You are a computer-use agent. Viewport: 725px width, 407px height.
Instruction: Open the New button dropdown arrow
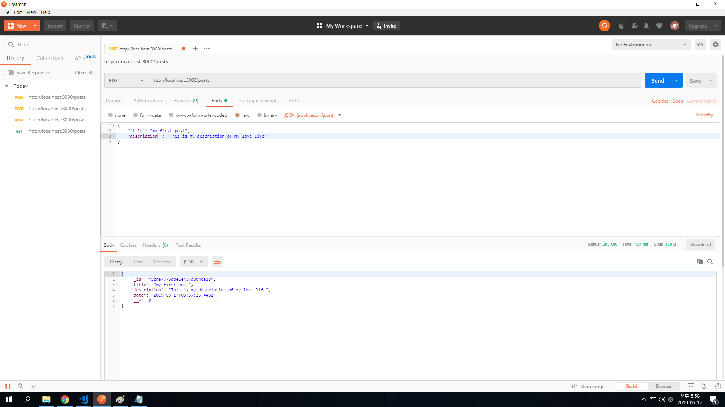click(x=35, y=26)
